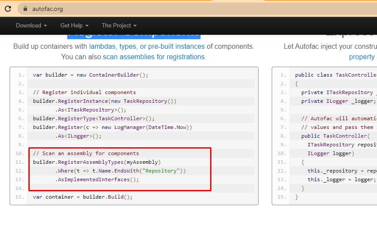
Task: Select 'this._repository = rep' assignment line
Action: click(x=342, y=171)
